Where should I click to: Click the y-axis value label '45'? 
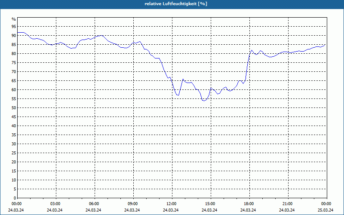[x=14, y=117]
